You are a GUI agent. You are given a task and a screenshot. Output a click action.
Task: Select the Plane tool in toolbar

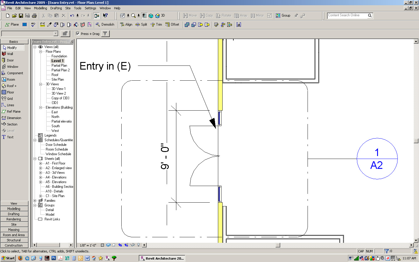(12, 25)
